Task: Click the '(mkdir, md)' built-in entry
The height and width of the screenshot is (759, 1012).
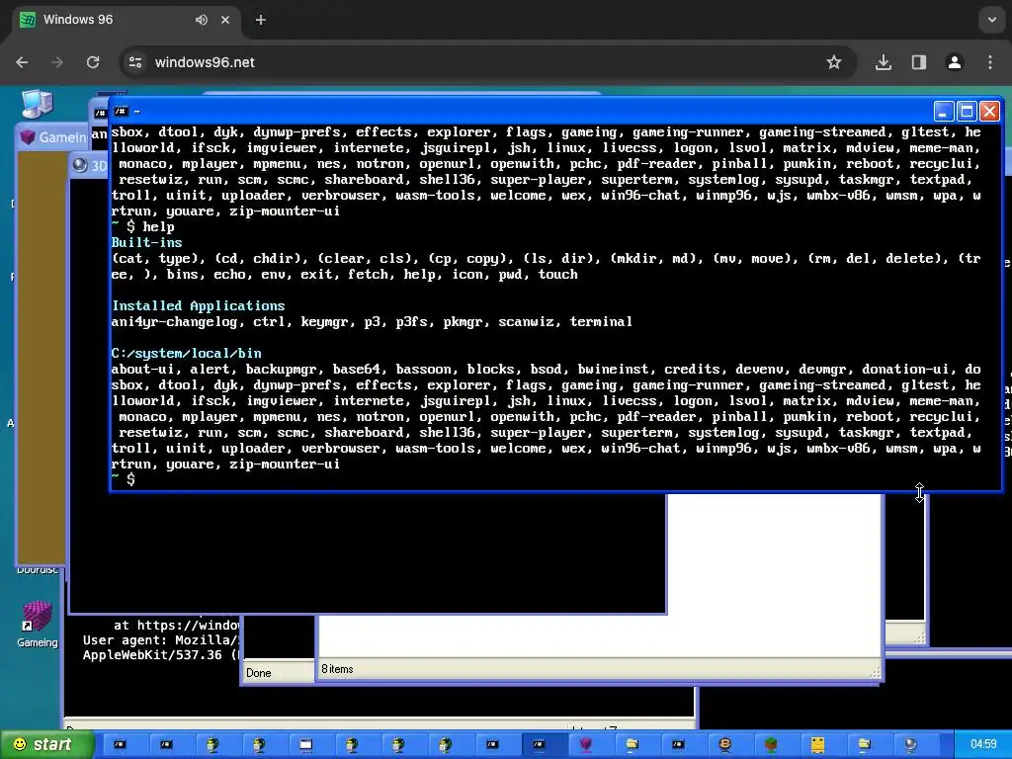Action: (x=654, y=258)
